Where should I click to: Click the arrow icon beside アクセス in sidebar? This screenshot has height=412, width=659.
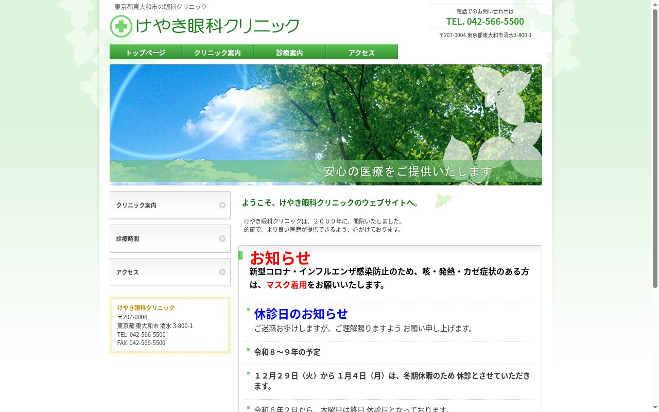[x=222, y=272]
